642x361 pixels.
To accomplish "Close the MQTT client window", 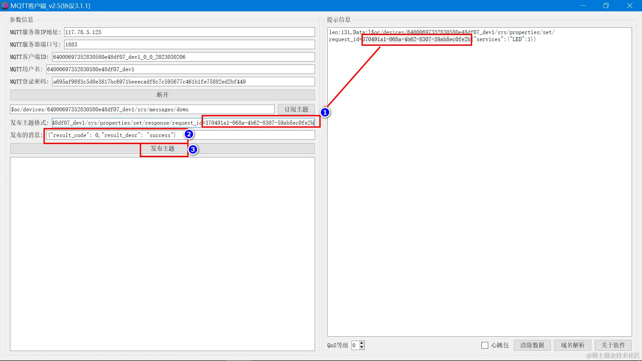I will [x=630, y=6].
